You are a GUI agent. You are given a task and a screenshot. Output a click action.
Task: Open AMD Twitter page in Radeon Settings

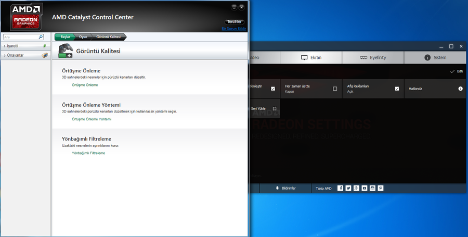pos(348,188)
